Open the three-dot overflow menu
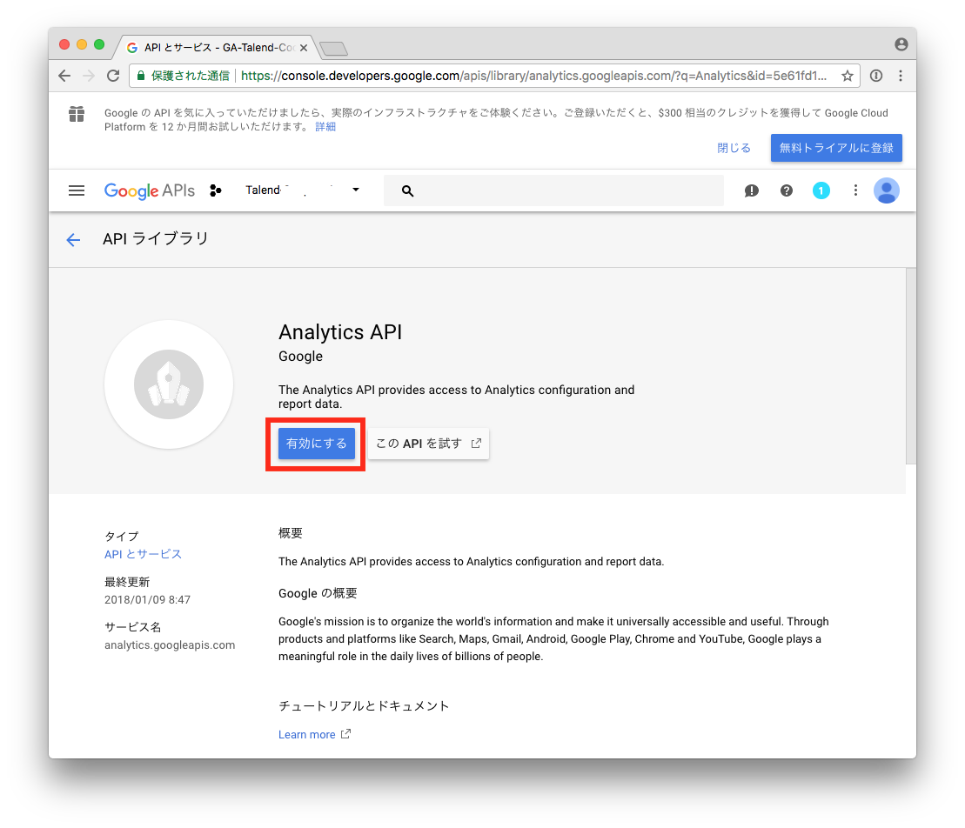The image size is (965, 828). coord(855,190)
